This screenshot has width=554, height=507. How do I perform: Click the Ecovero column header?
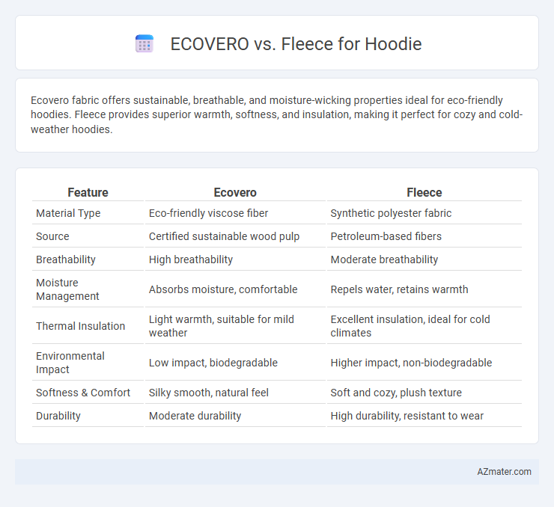[235, 192]
